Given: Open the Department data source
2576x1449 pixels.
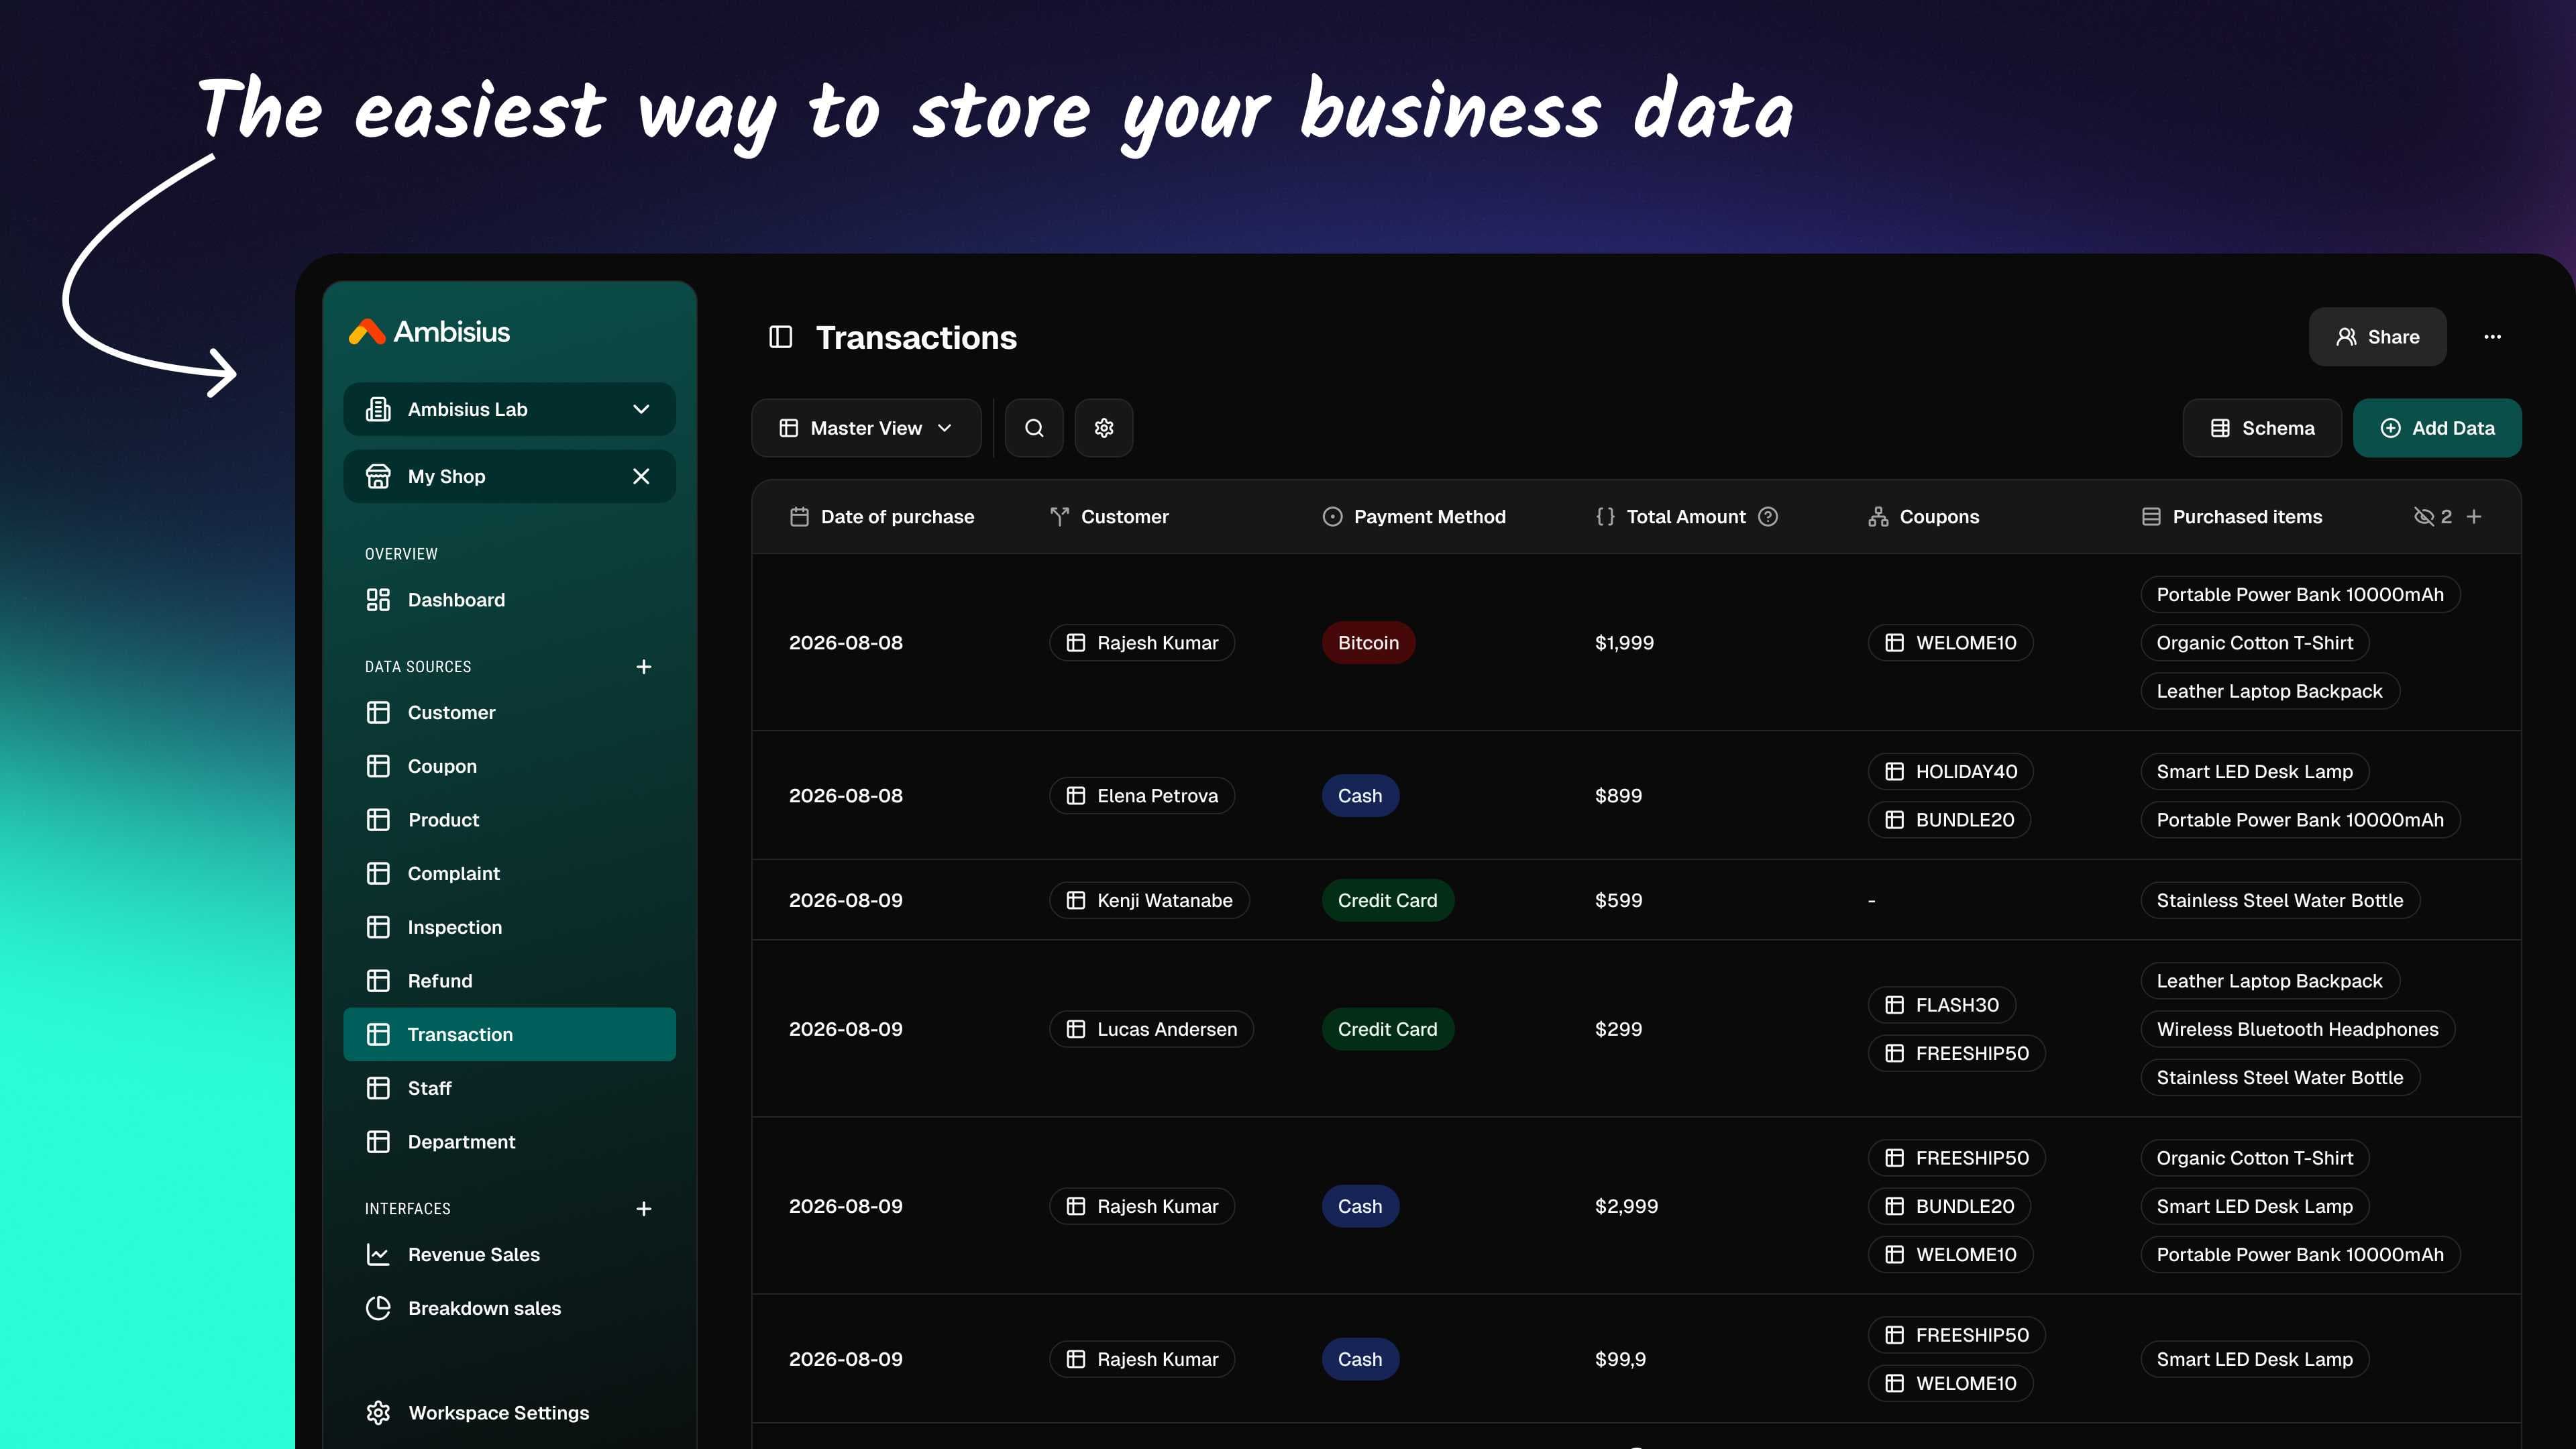Looking at the screenshot, I should [510, 1142].
